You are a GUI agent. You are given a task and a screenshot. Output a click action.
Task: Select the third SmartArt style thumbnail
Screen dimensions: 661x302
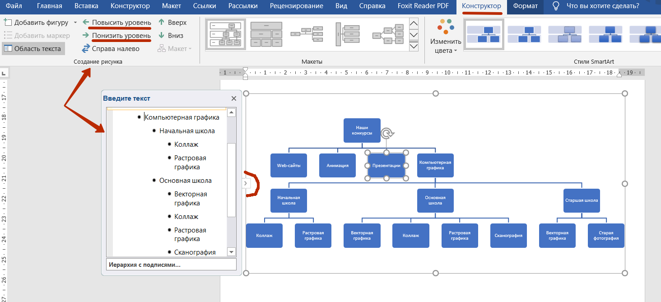pos(565,34)
